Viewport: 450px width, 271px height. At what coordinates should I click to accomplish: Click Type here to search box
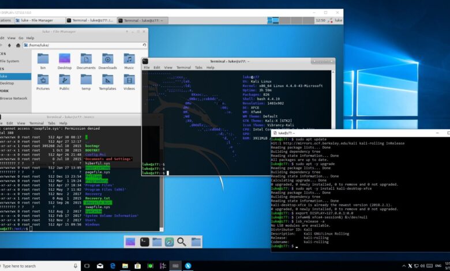pyautogui.click(x=40, y=266)
